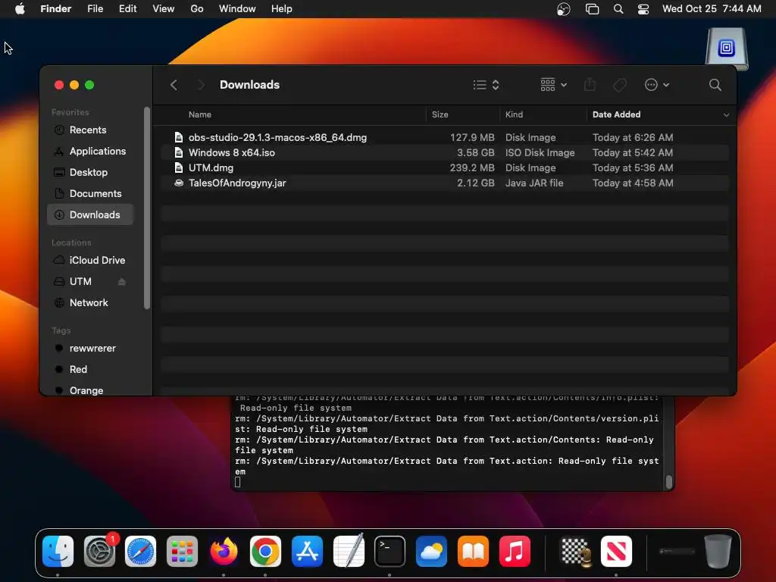776x582 pixels.
Task: Open iCloud Drive in sidebar
Action: 90,260
